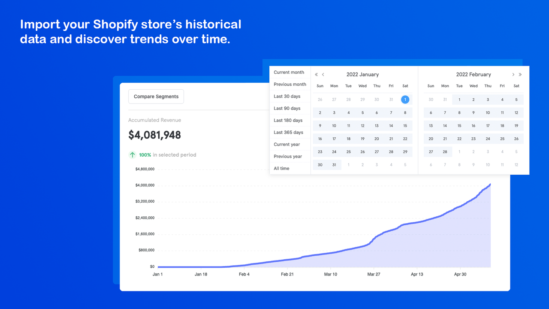The width and height of the screenshot is (549, 309).
Task: Select February 26 date cell
Action: pos(516,139)
